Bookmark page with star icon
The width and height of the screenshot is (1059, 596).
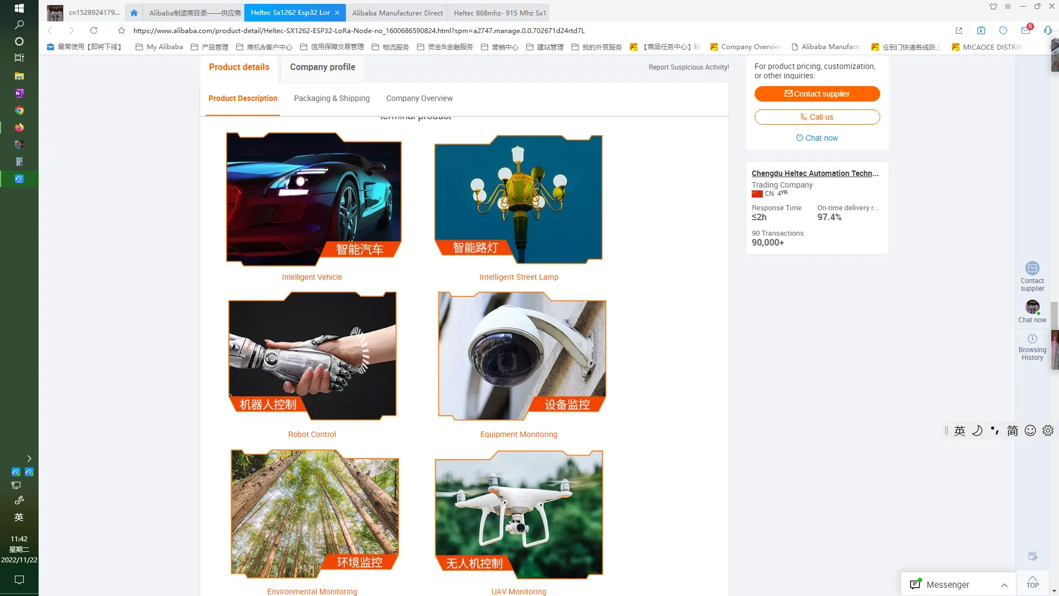tap(121, 30)
